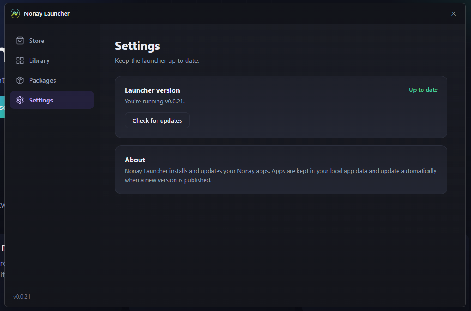Click the Settings gear icon
The height and width of the screenshot is (311, 471).
[20, 100]
